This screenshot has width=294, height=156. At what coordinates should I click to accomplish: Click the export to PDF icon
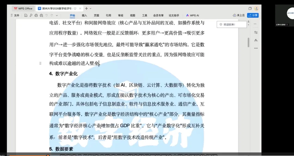[31, 15]
